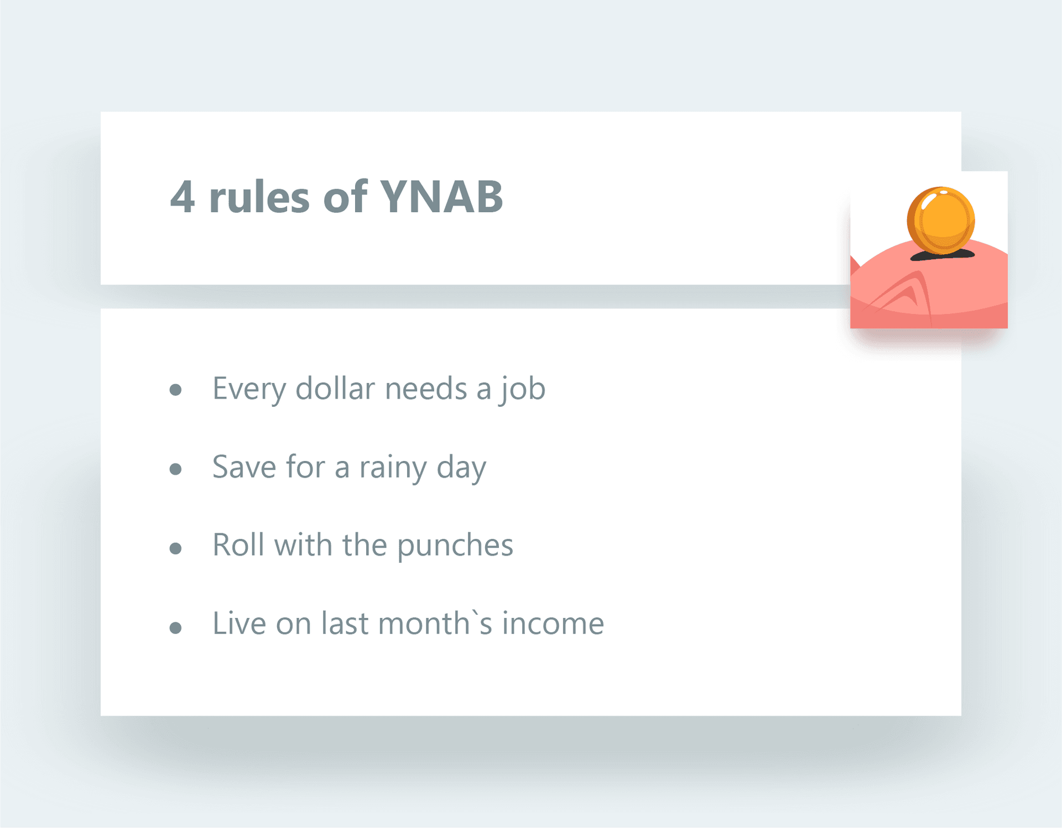This screenshot has height=828, width=1062.
Task: Click bullet dot beside Roll with the punches
Action: point(175,548)
